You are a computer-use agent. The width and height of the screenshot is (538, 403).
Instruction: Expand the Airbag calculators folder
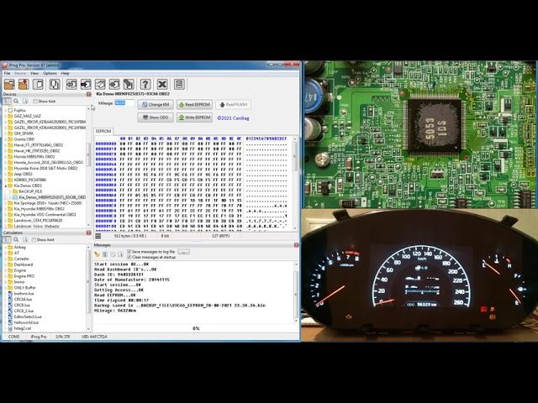6,247
